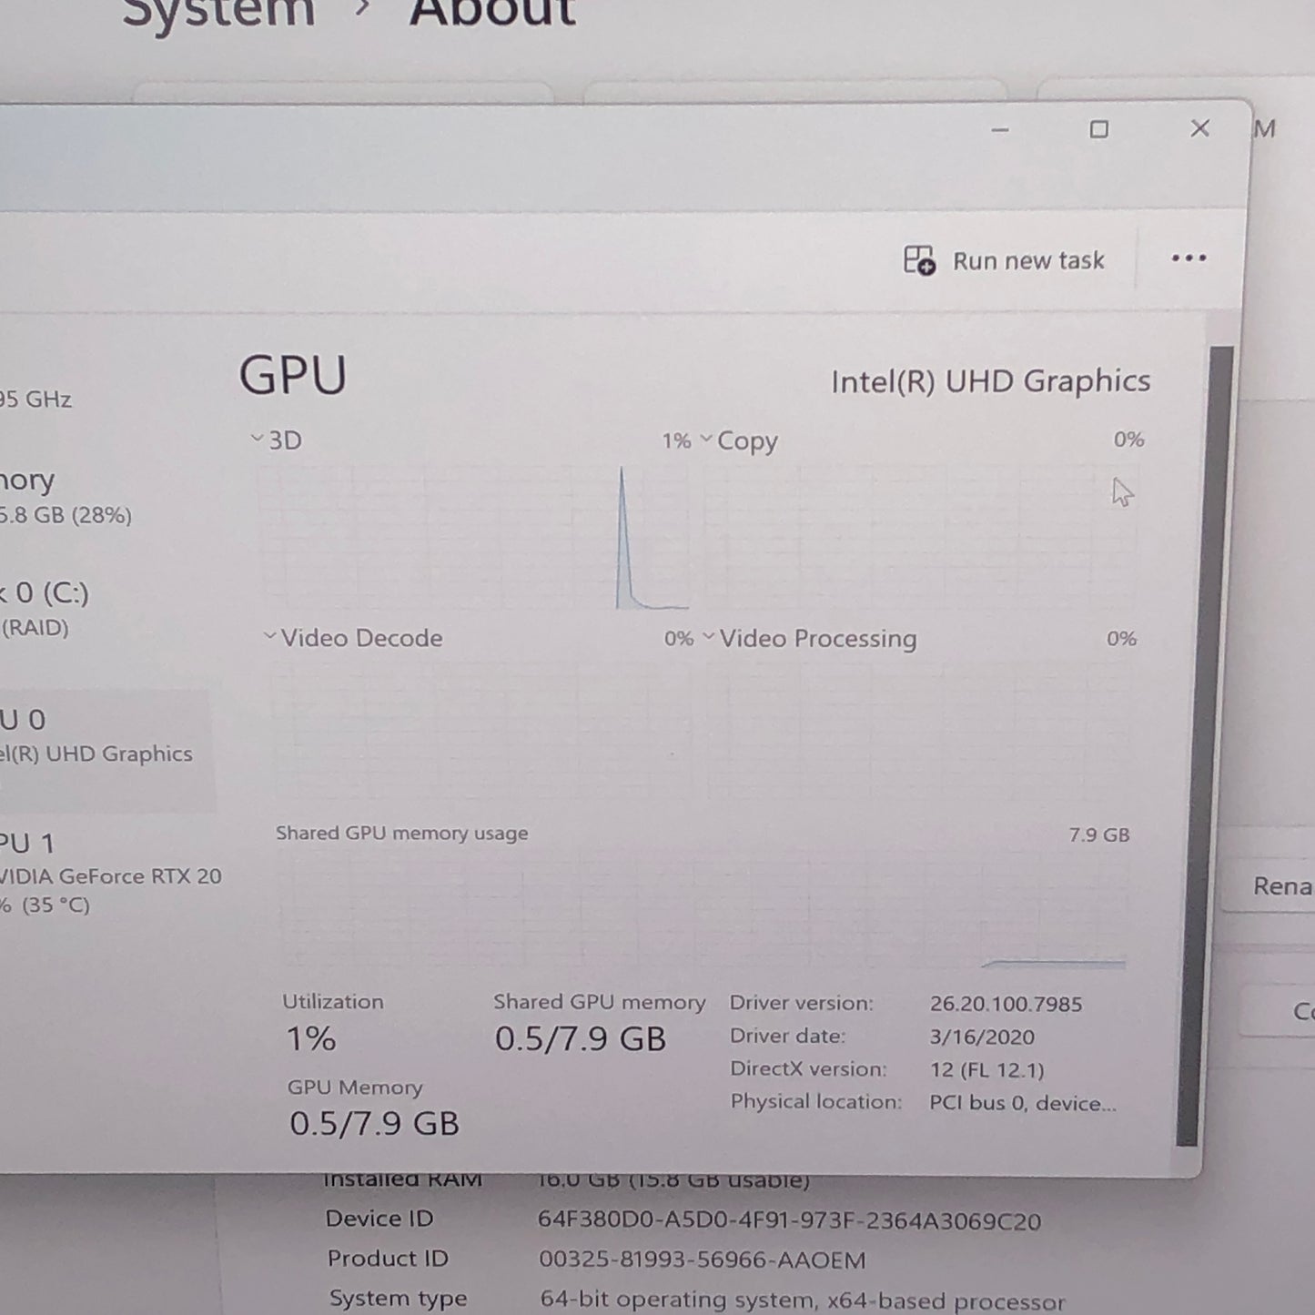Viewport: 1315px width, 1315px height.
Task: Click the GPU Memory 0.5/7.9 GB value
Action: click(374, 1123)
